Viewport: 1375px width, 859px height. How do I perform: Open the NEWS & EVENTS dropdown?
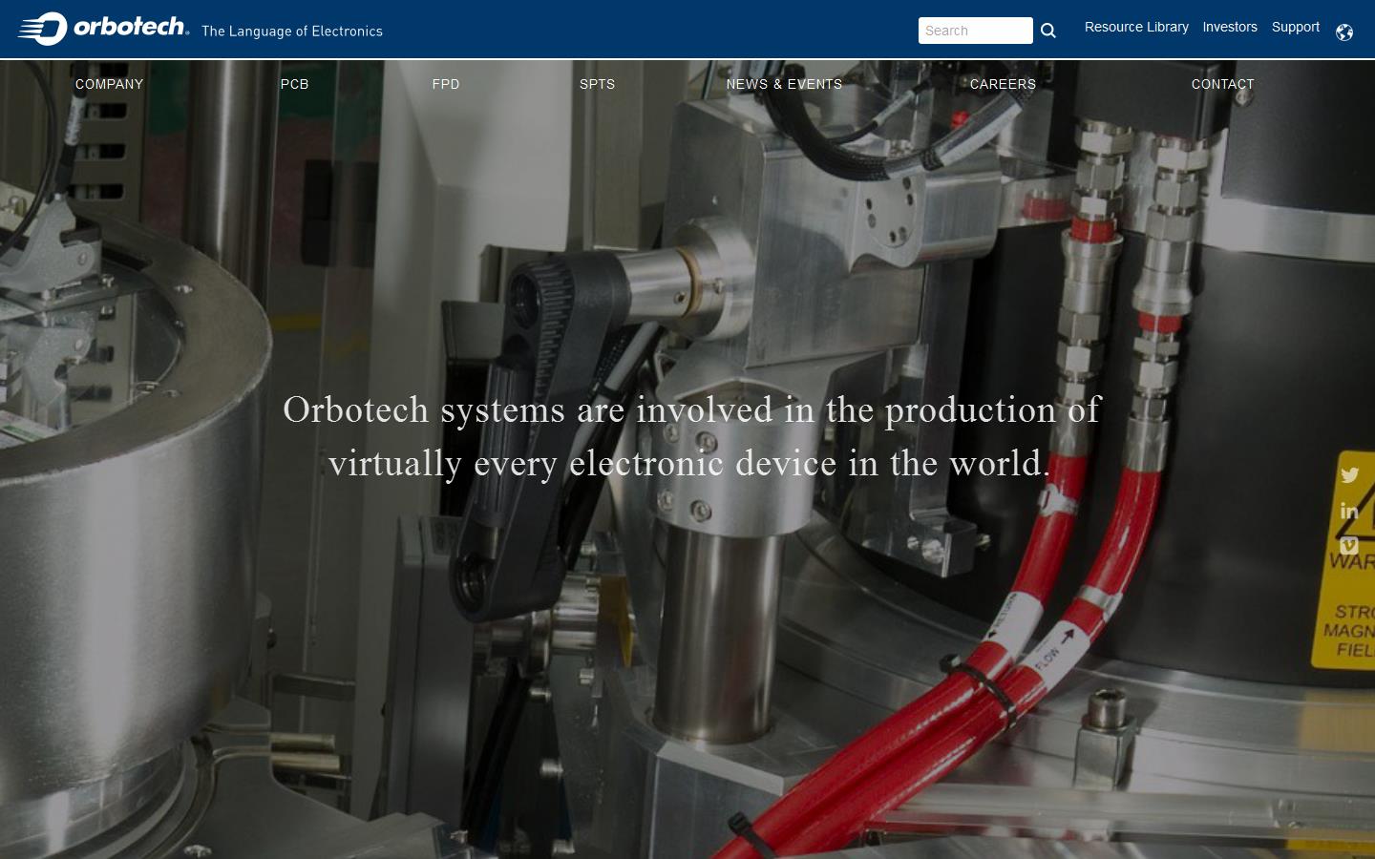tap(784, 84)
